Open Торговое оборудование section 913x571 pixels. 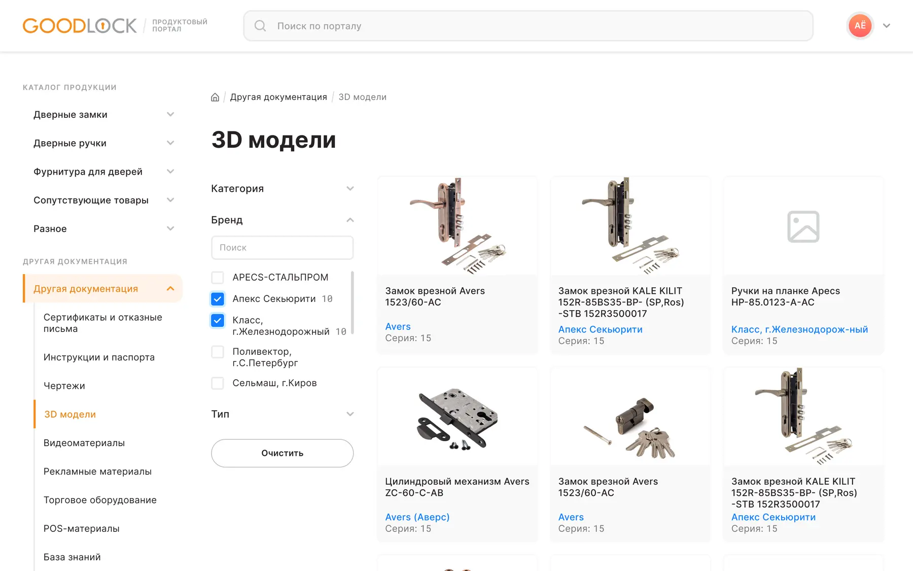coord(100,500)
